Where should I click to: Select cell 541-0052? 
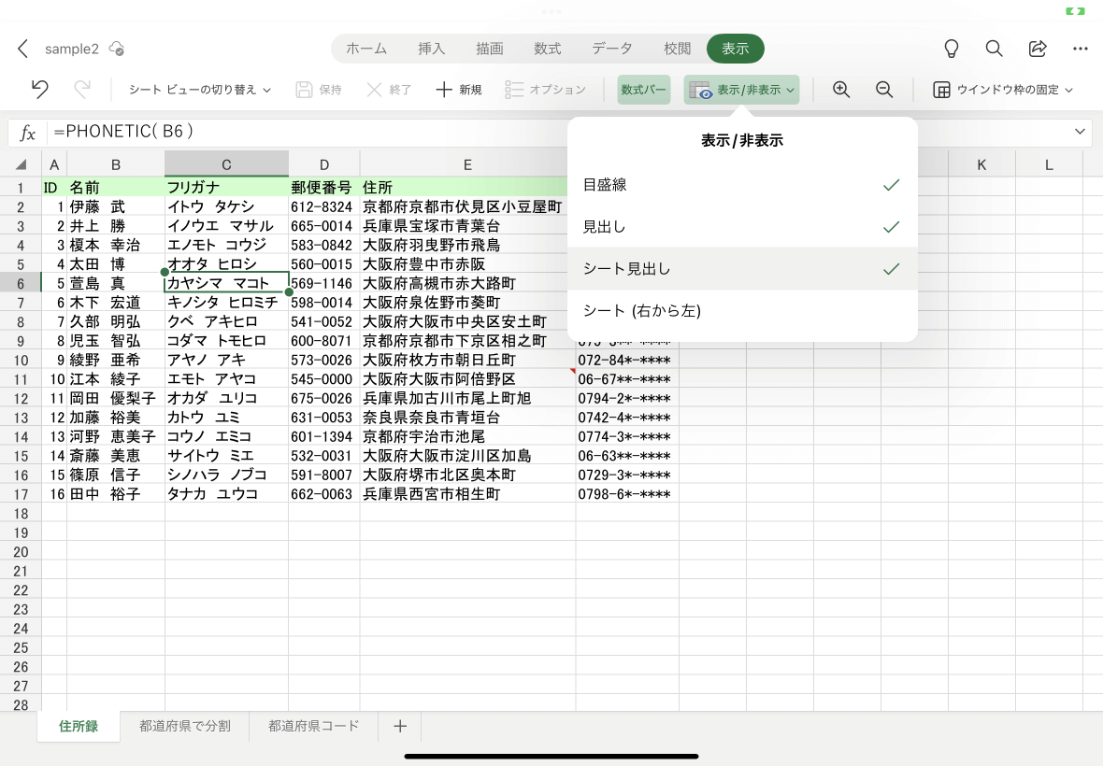pyautogui.click(x=323, y=321)
